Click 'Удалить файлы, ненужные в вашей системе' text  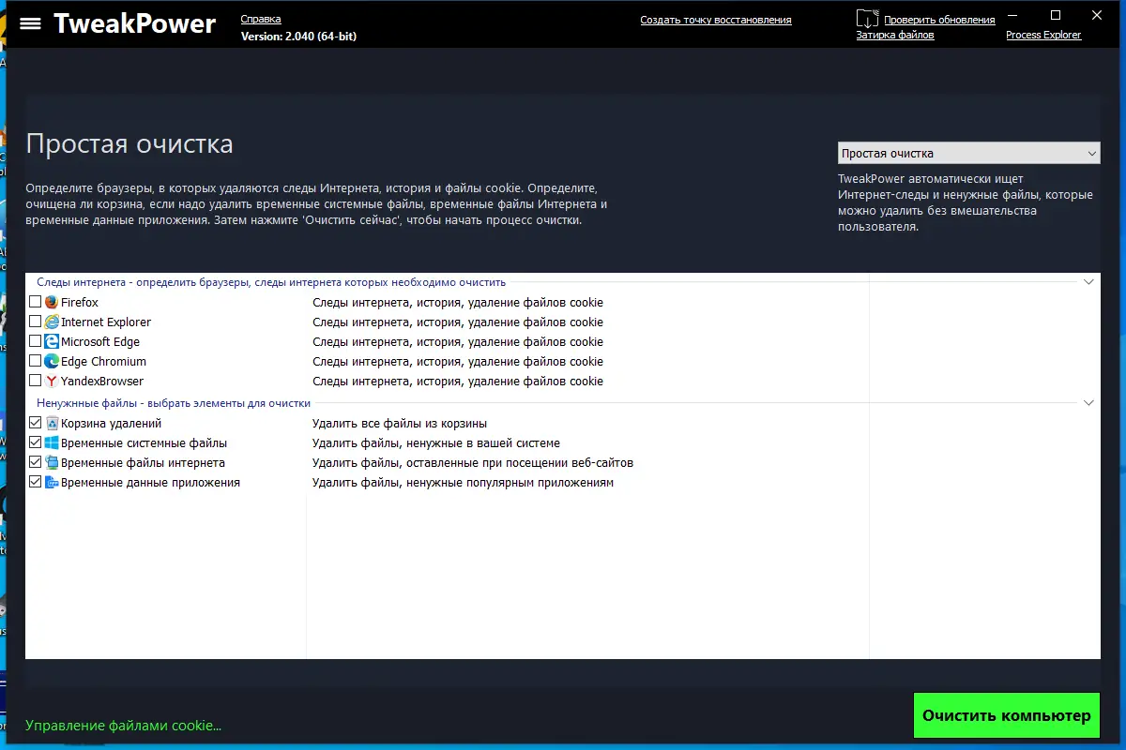(x=436, y=443)
